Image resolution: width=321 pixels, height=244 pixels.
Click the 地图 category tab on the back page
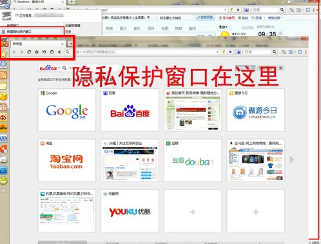[164, 28]
